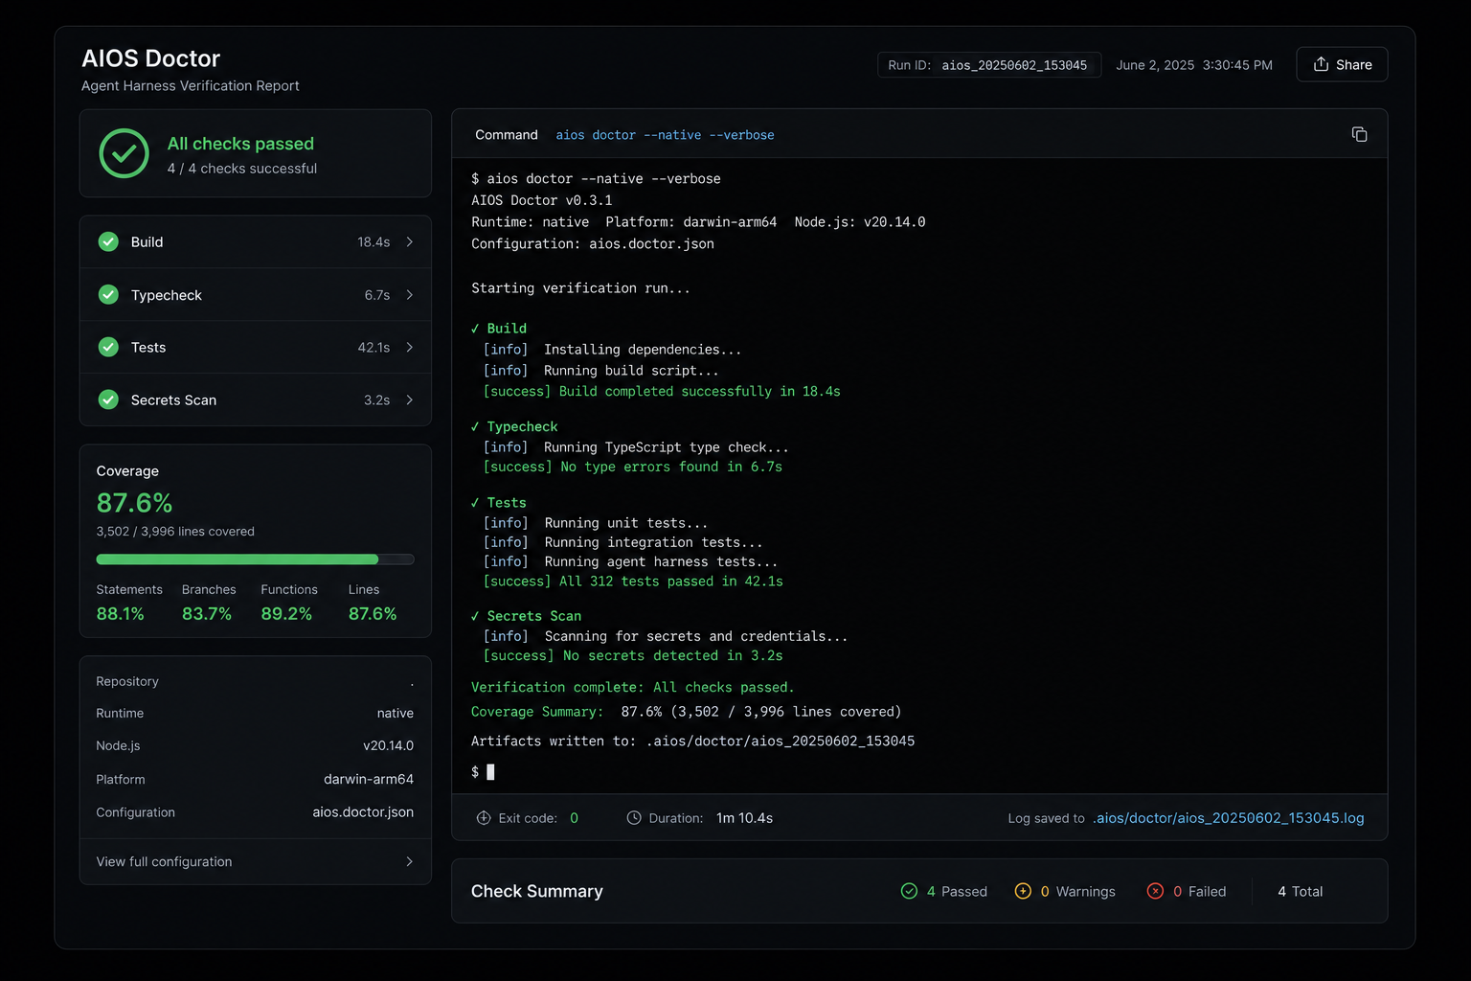Expand the Build check row chevron

pyautogui.click(x=410, y=241)
